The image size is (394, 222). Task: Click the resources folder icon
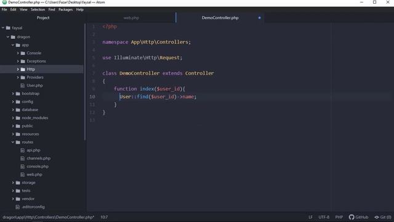point(18,134)
